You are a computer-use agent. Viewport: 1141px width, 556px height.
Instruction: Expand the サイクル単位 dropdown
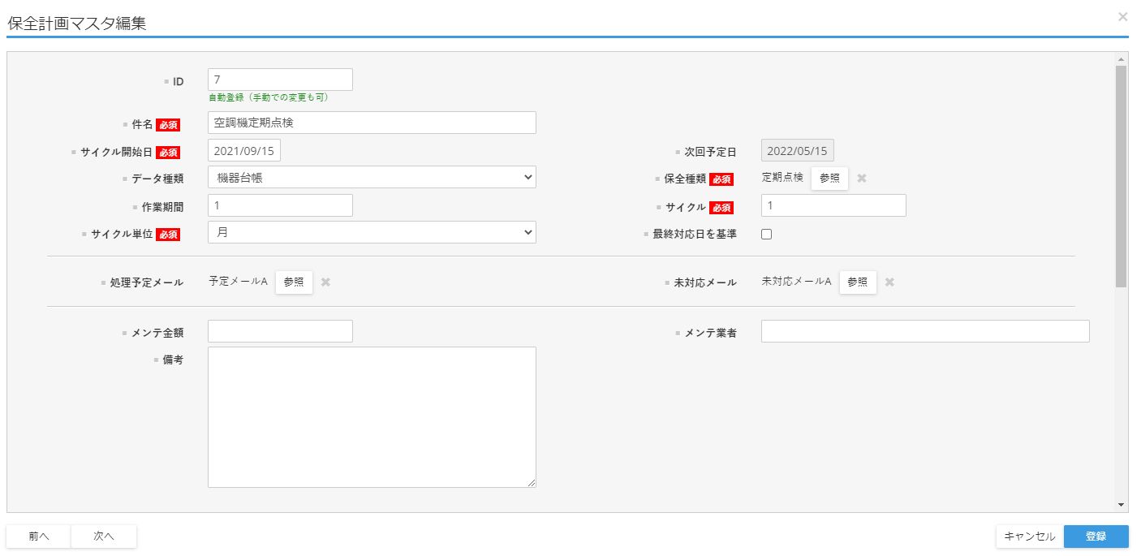tap(372, 232)
